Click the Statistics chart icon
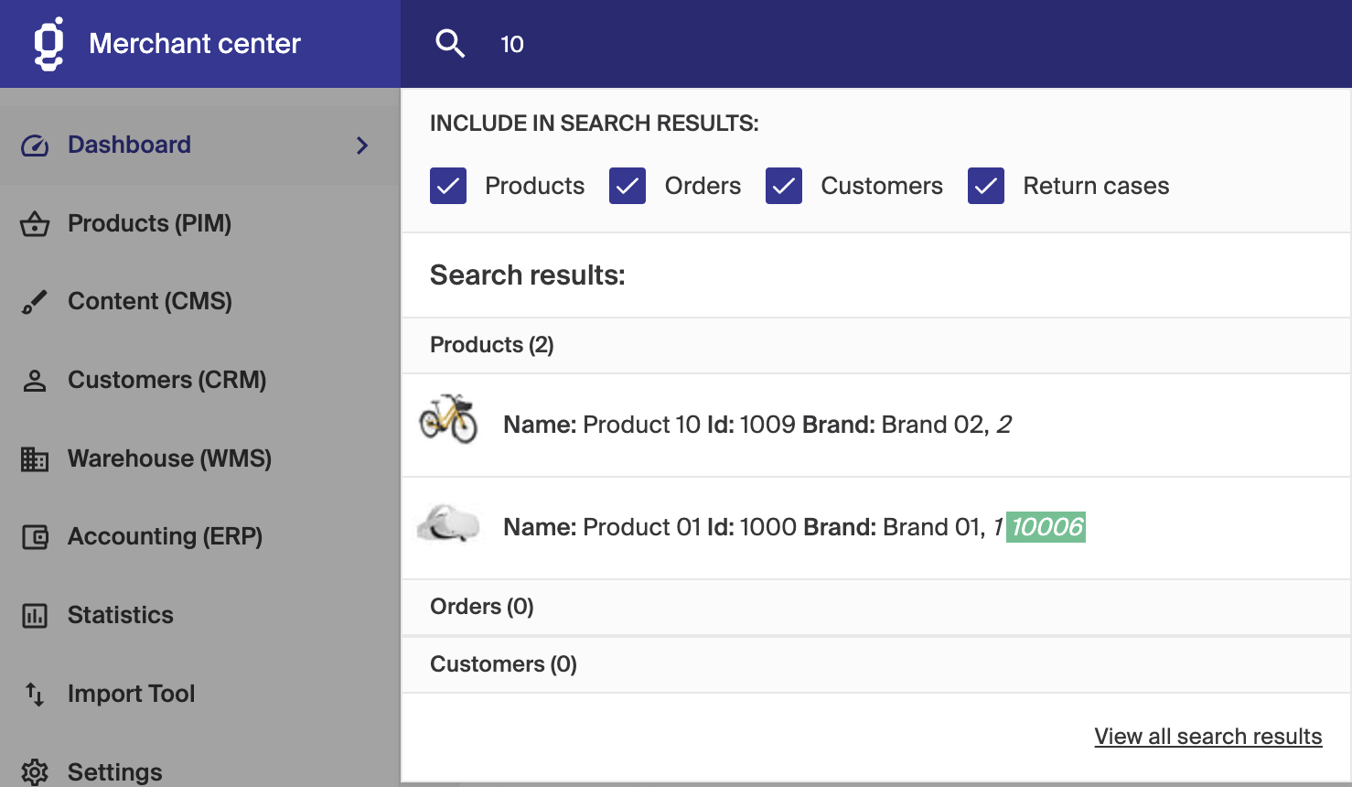Viewport: 1352px width, 787px height. pyautogui.click(x=35, y=616)
